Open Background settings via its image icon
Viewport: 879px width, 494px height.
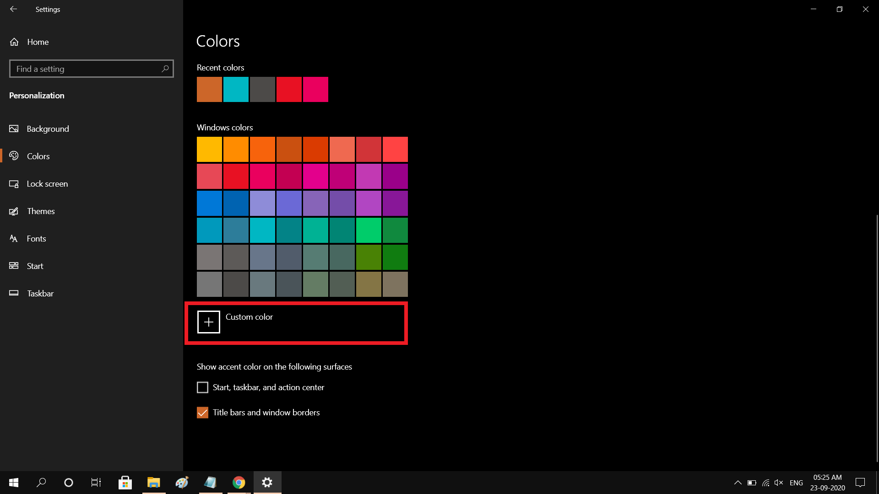(x=14, y=129)
